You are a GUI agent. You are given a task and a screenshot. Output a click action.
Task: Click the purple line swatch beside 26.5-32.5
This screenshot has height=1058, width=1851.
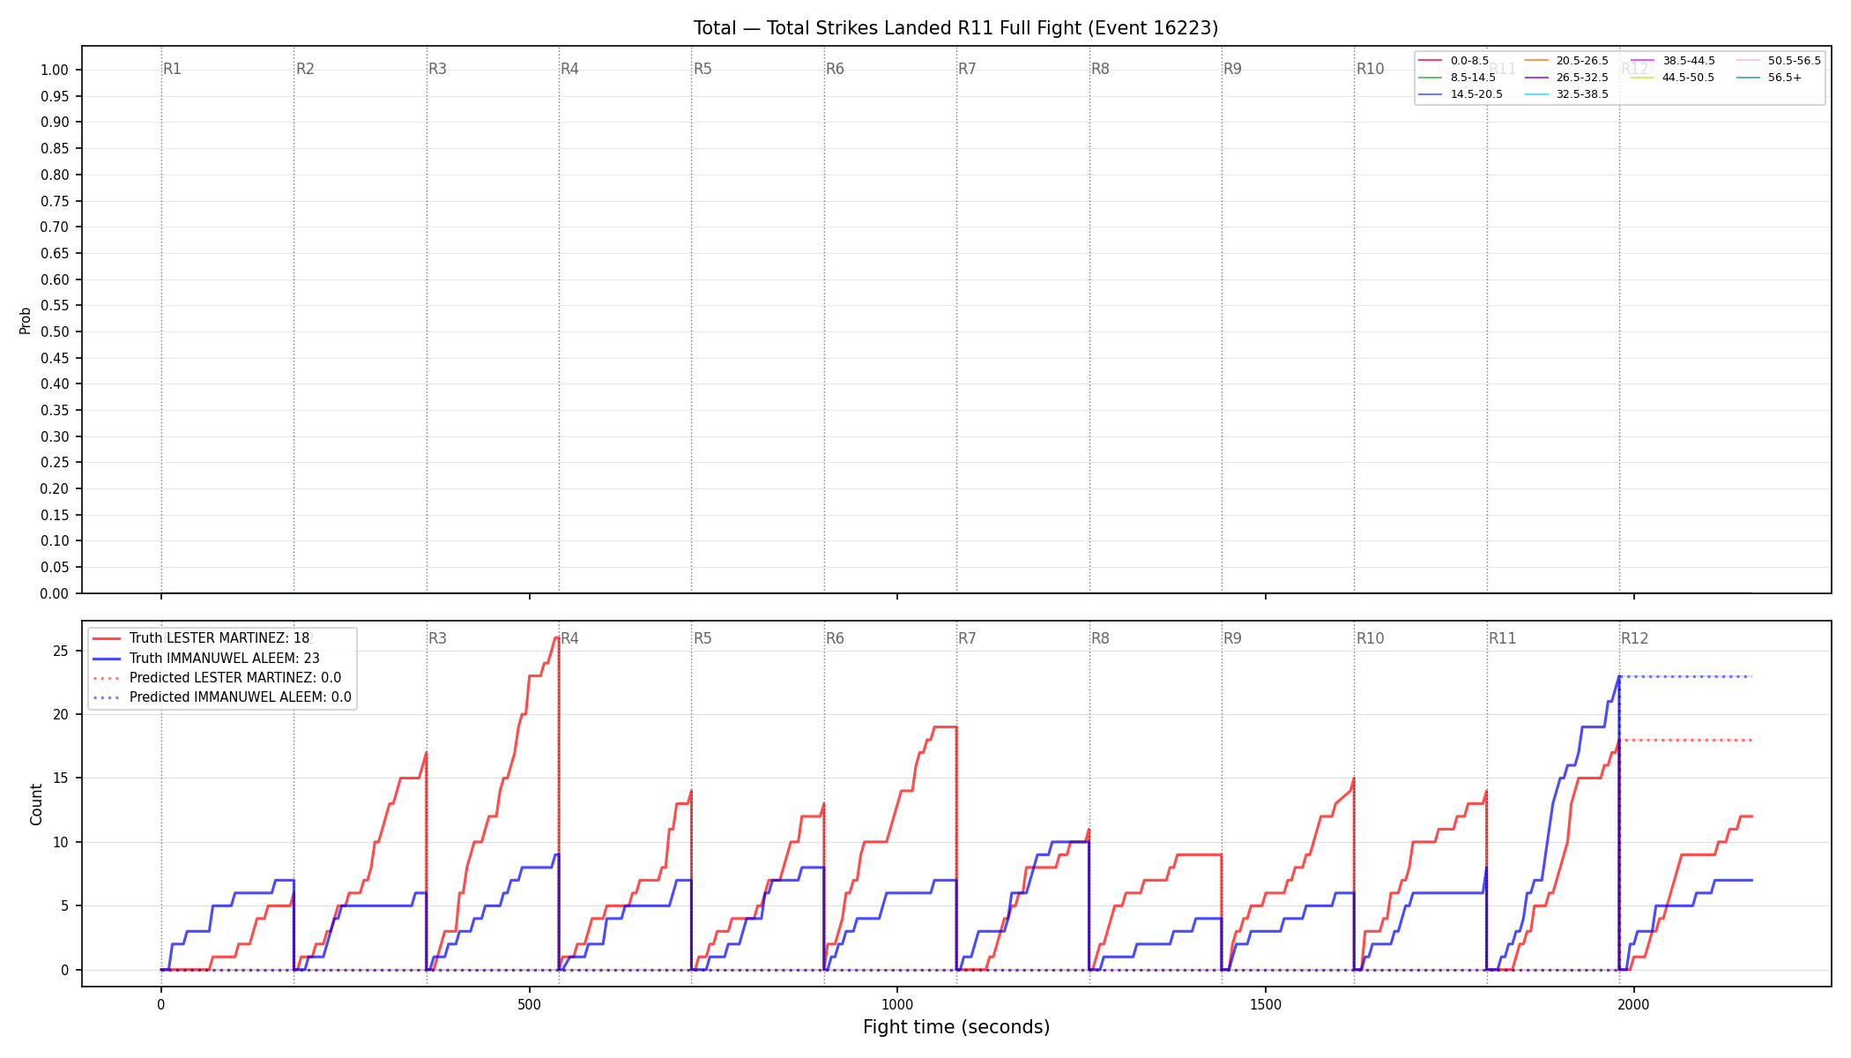point(1536,78)
